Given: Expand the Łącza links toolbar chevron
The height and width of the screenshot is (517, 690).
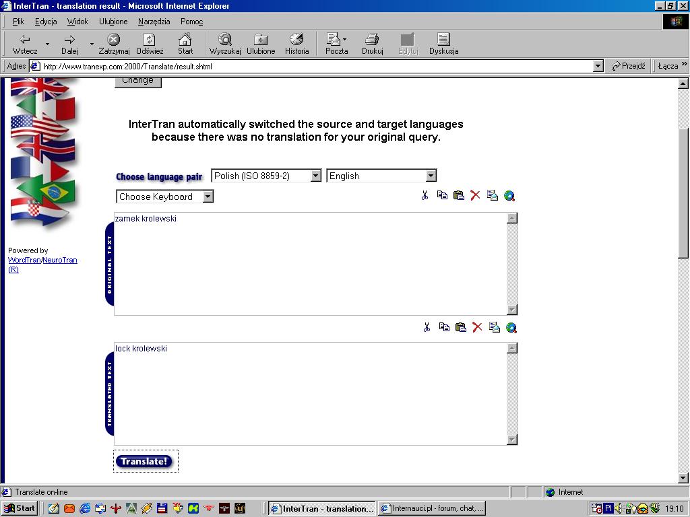Looking at the screenshot, I should click(685, 64).
